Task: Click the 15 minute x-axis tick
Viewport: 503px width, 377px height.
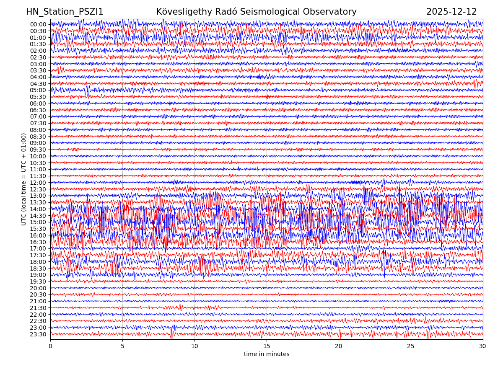Action: point(267,346)
